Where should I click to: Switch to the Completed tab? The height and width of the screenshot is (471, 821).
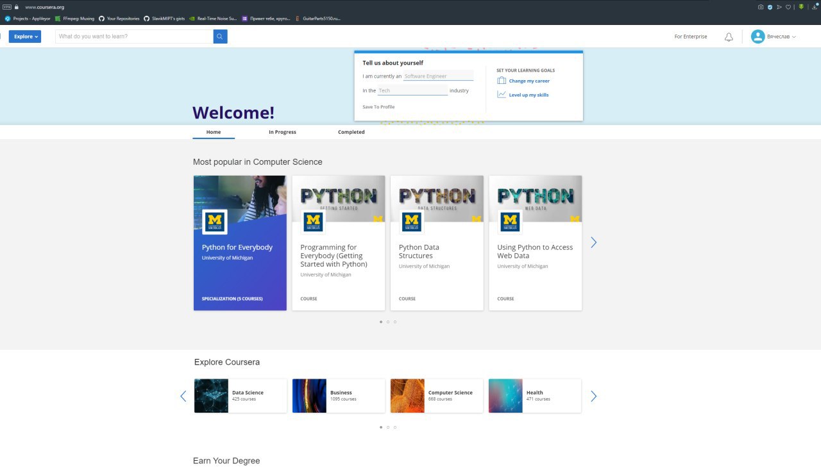coord(351,132)
